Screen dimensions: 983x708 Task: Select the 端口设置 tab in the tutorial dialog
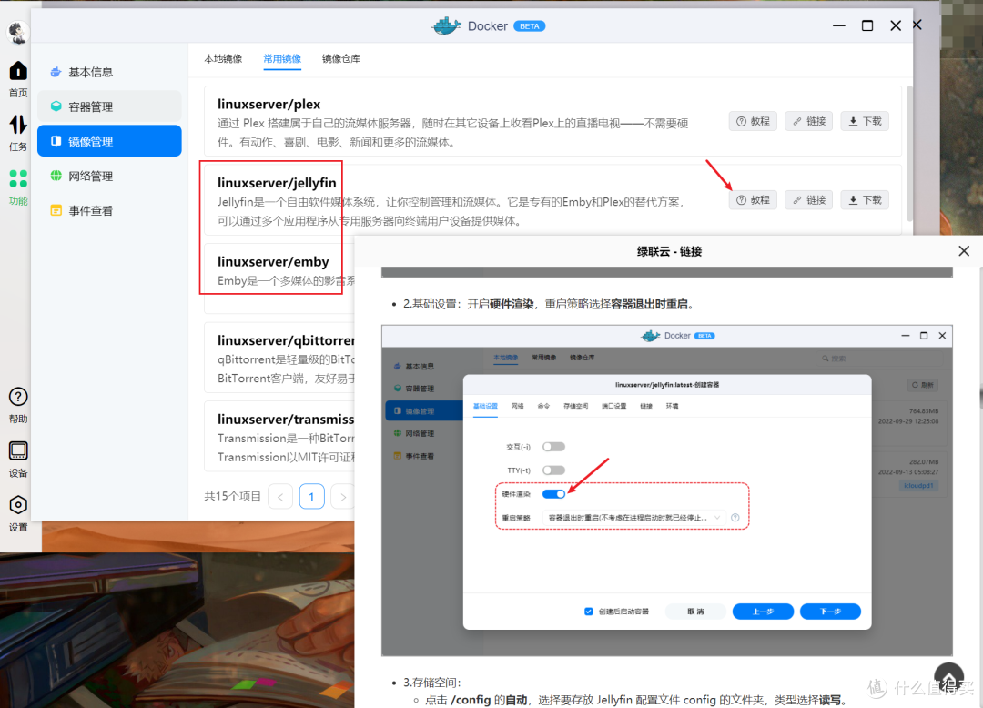(x=613, y=406)
